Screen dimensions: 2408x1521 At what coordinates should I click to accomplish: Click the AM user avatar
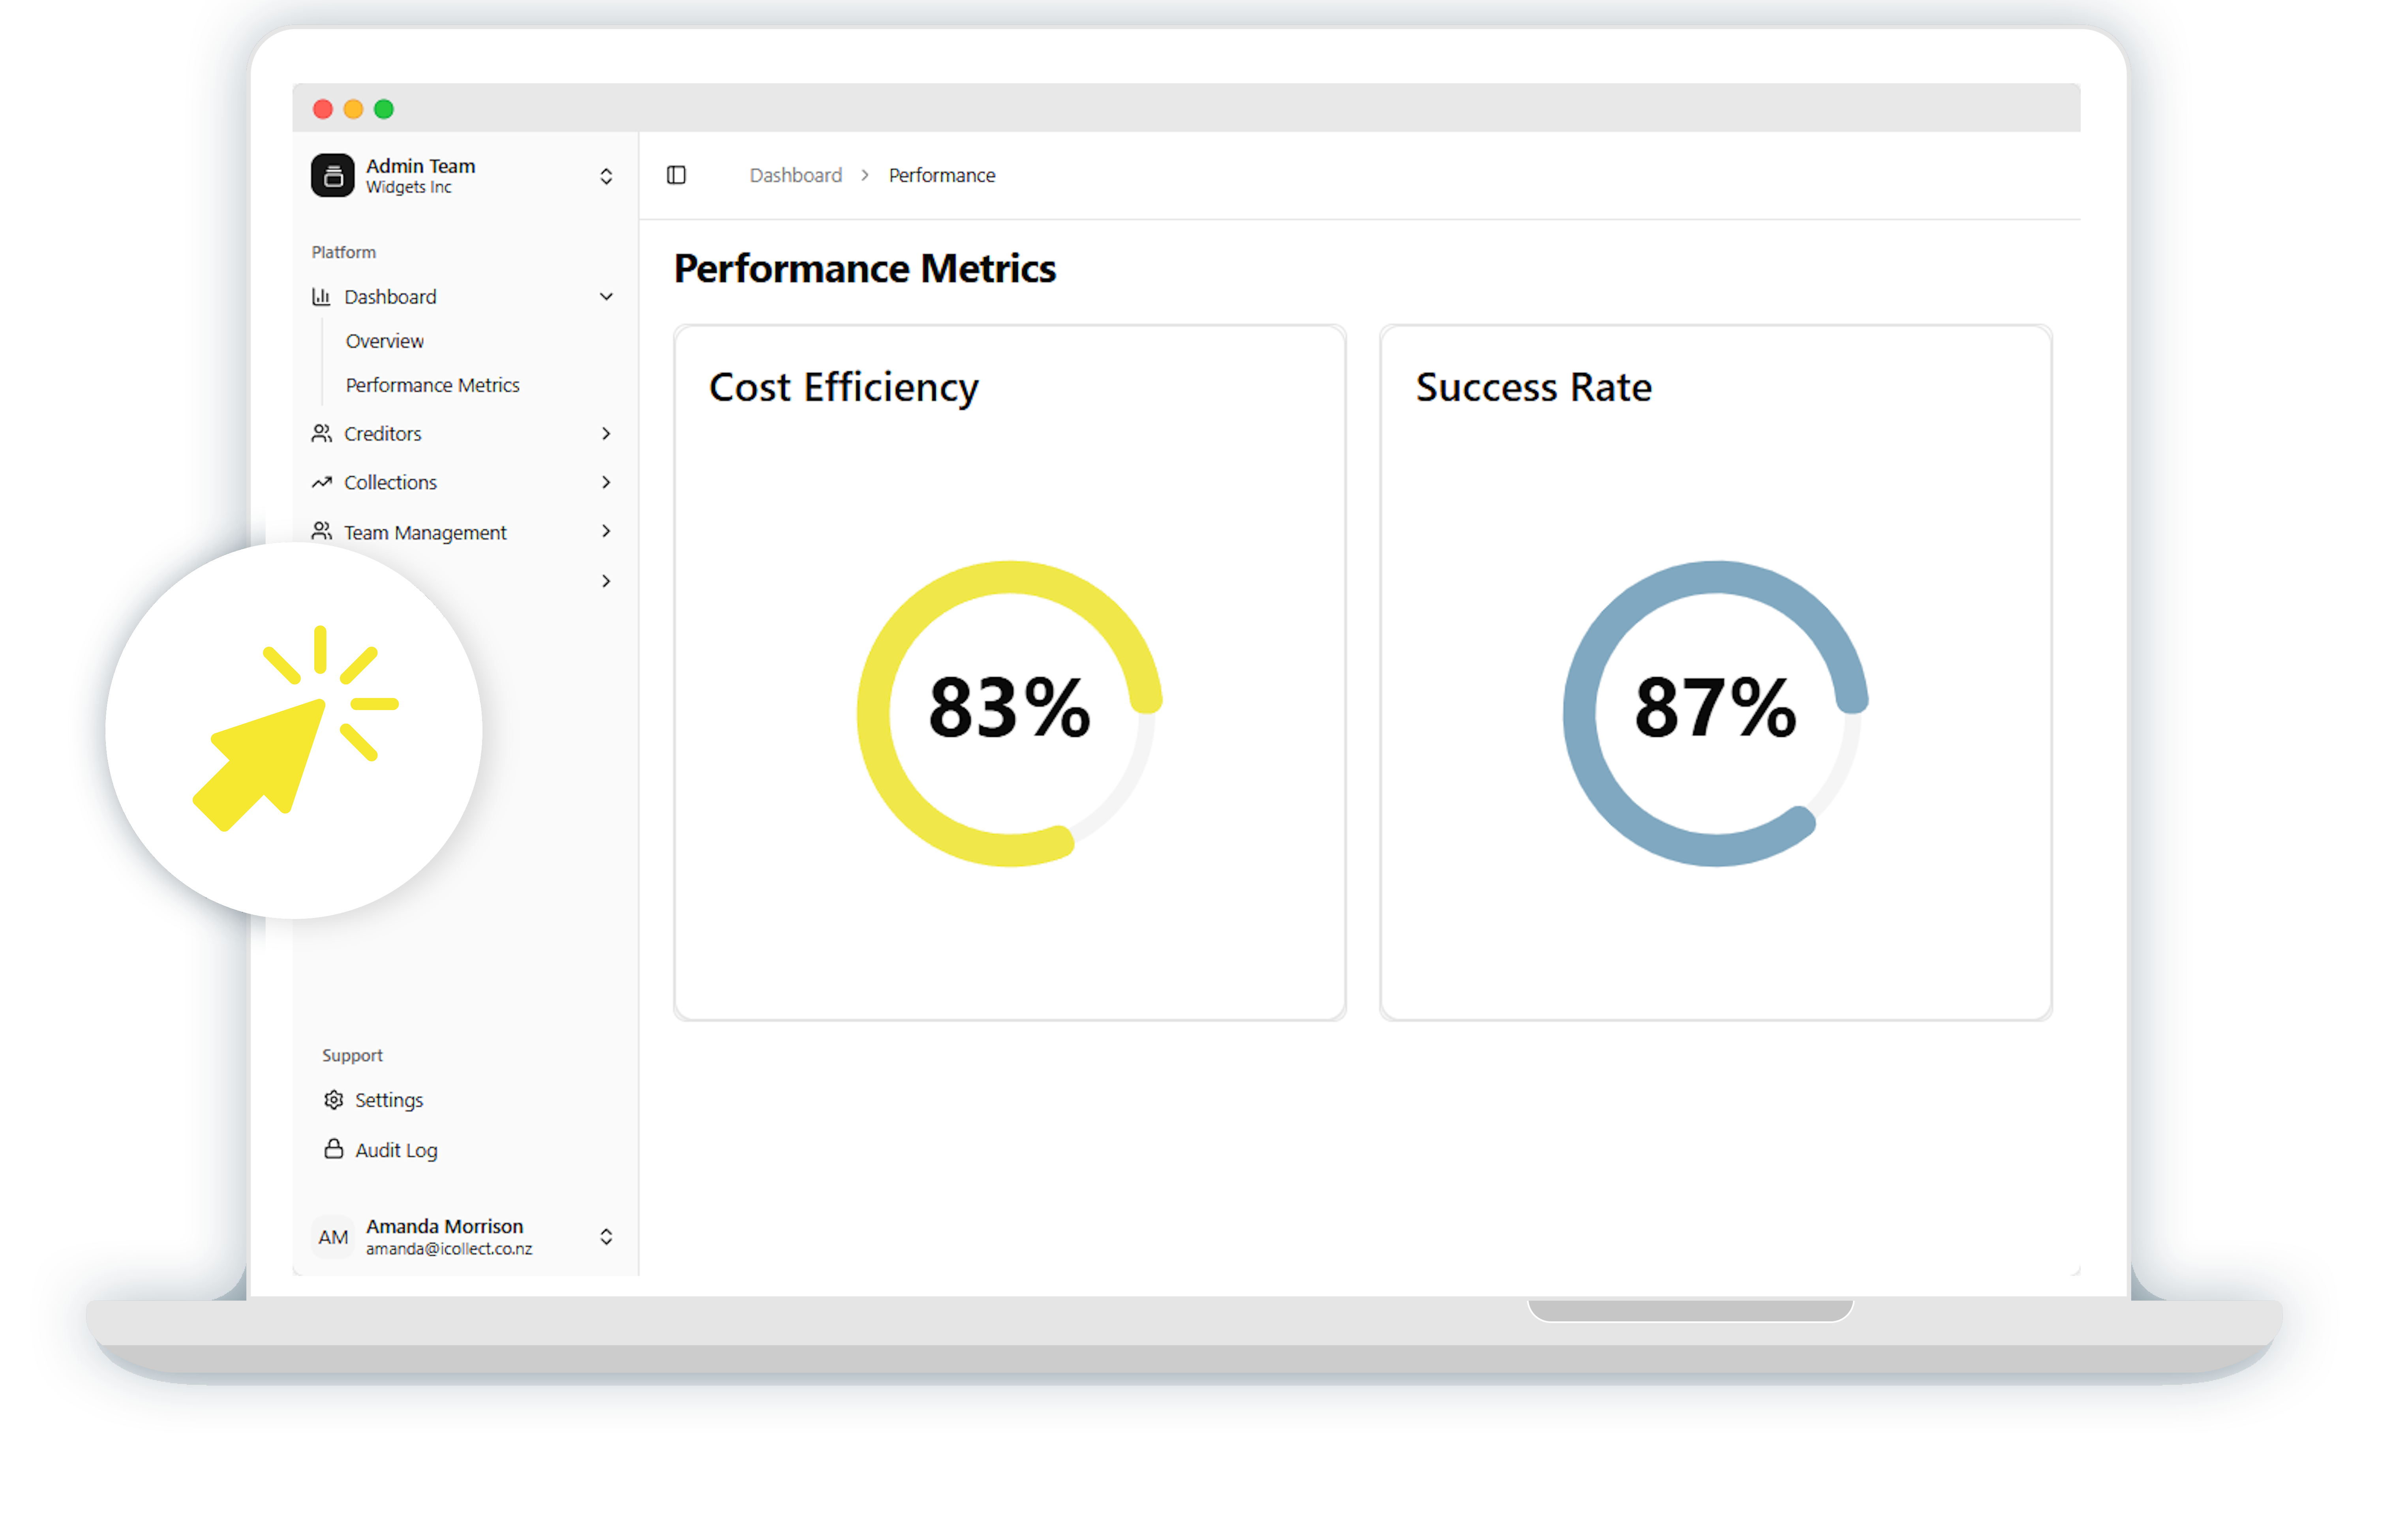[333, 1237]
